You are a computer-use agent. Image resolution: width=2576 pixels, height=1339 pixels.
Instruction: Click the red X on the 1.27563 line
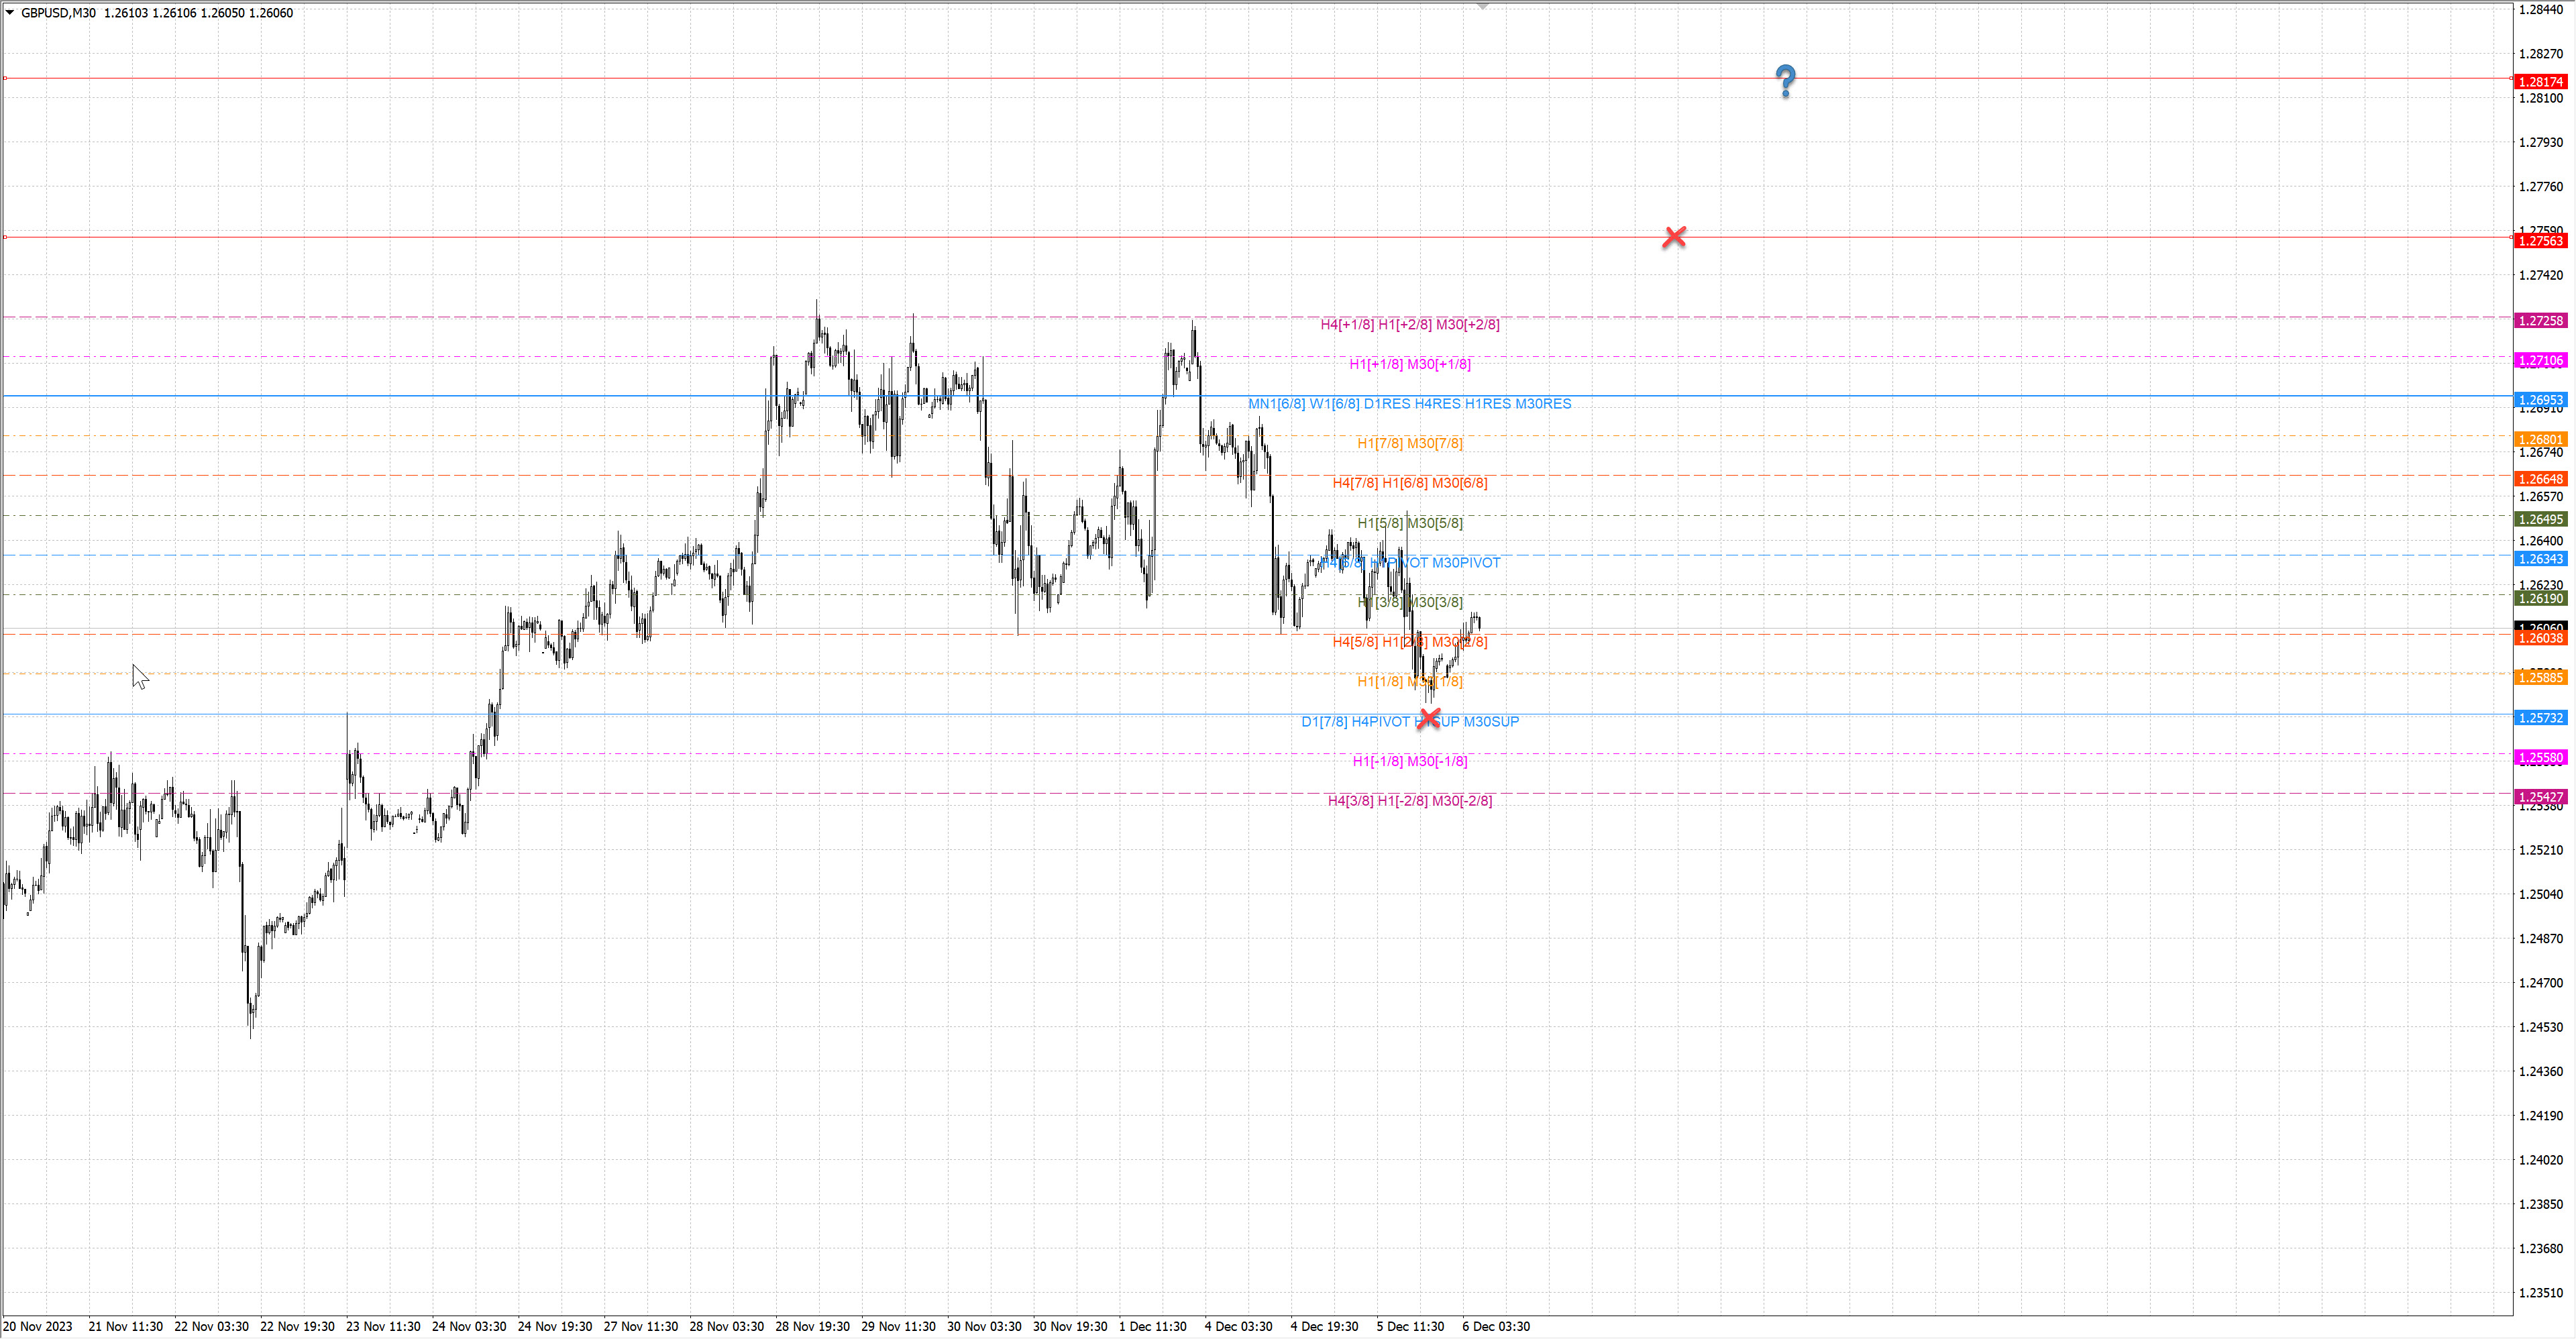pyautogui.click(x=1674, y=237)
